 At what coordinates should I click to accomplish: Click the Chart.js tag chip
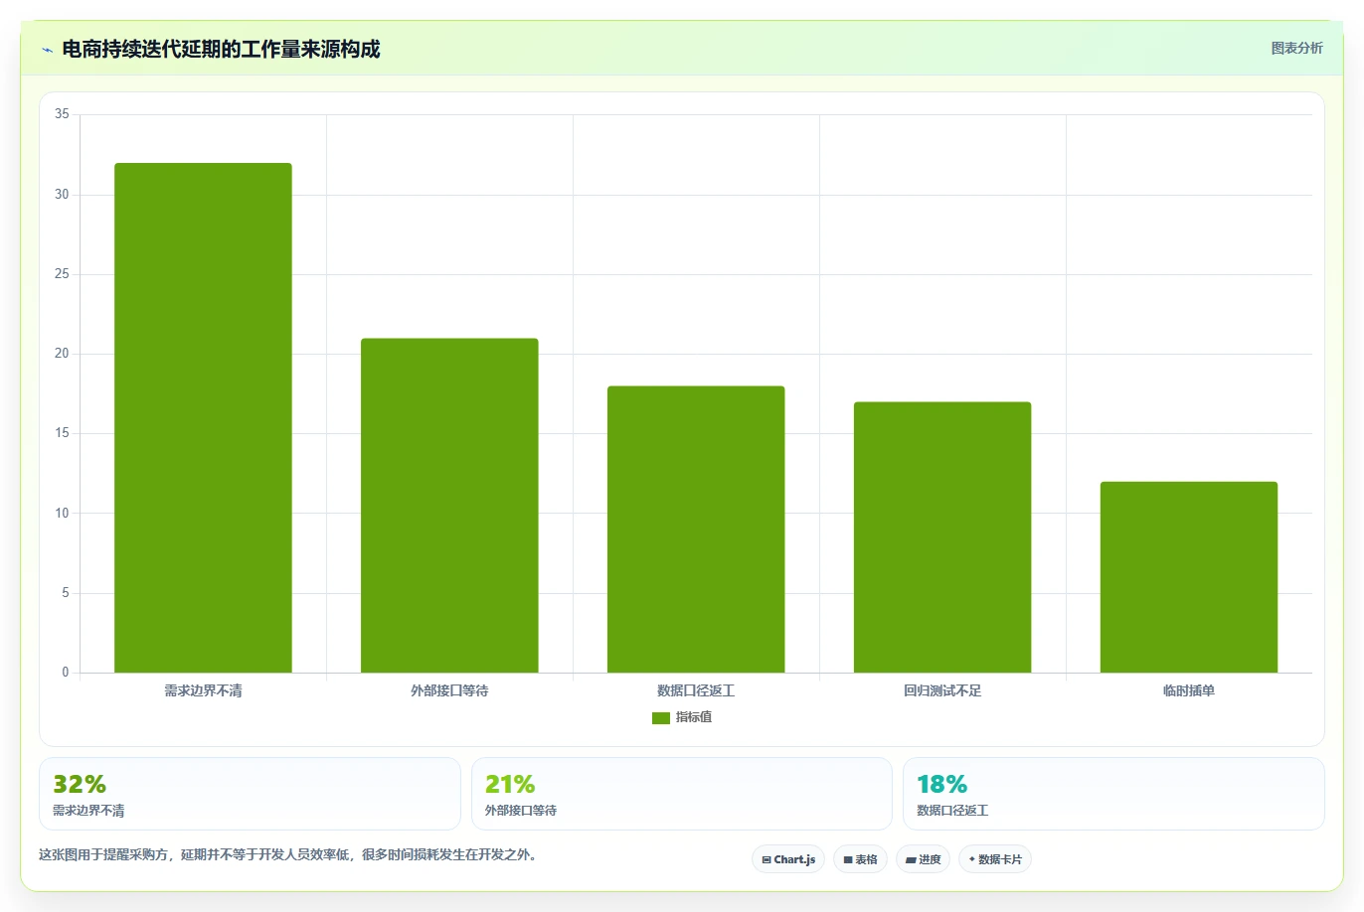[788, 859]
